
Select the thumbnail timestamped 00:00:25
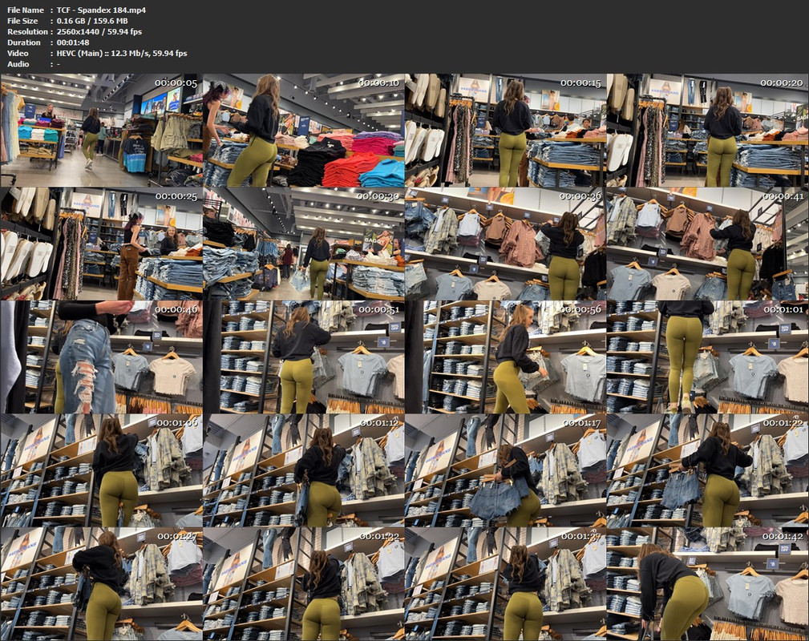point(102,244)
